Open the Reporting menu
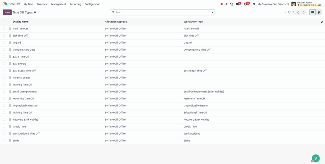 [x=75, y=4]
